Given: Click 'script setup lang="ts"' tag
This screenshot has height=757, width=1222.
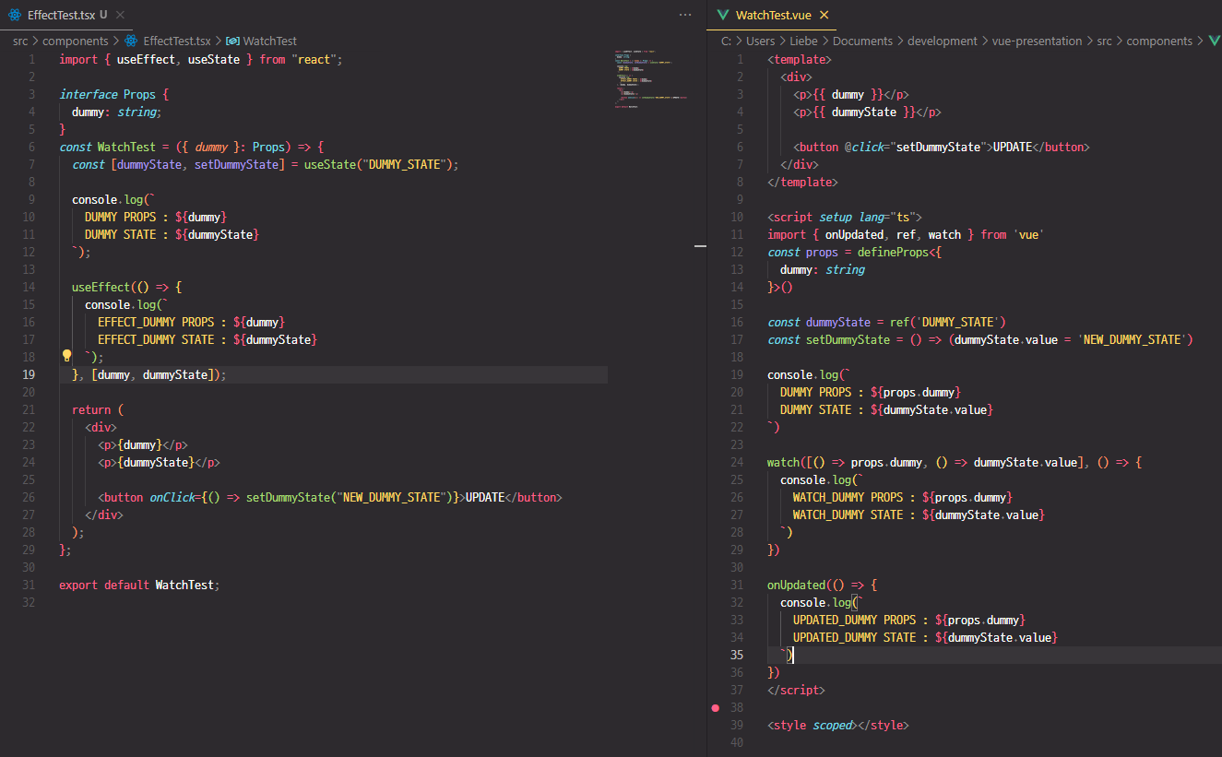Looking at the screenshot, I should pyautogui.click(x=845, y=217).
